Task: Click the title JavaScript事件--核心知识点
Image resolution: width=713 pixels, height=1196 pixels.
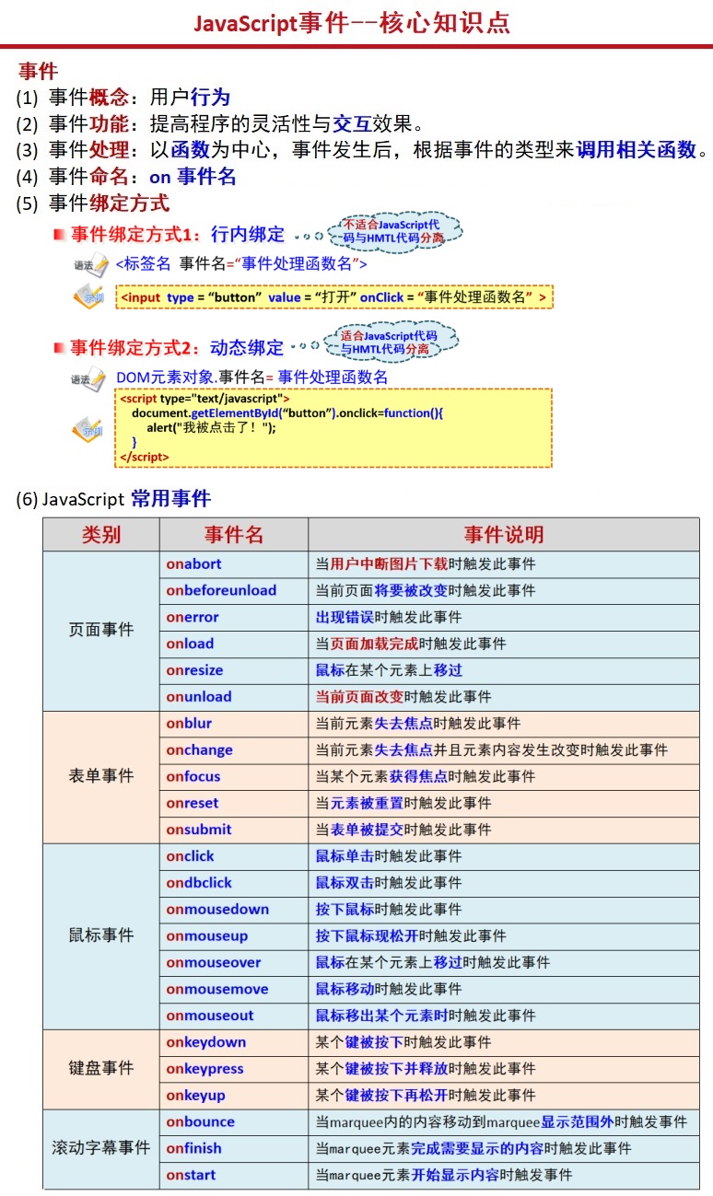Action: [351, 23]
